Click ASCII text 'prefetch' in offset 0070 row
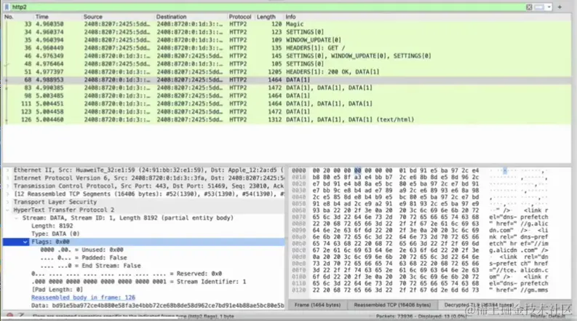Image resolution: width=577 pixels, height=321 pixels. click(x=534, y=217)
